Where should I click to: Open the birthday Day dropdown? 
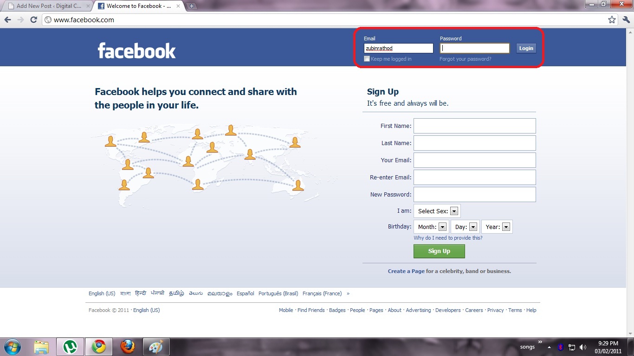[x=466, y=227]
